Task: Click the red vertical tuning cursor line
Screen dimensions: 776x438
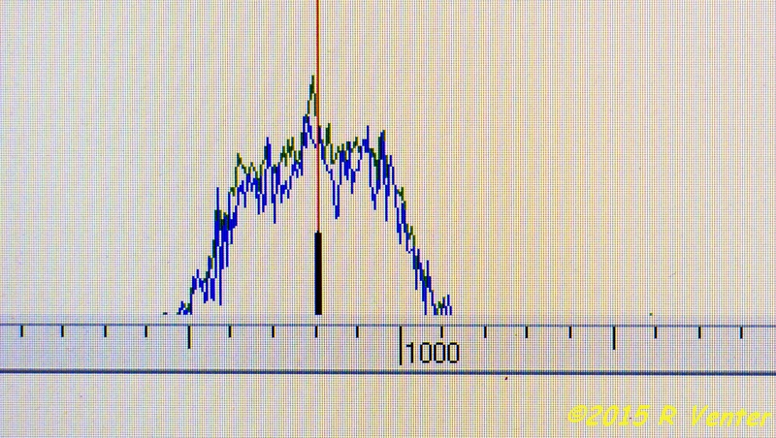Action: click(318, 116)
